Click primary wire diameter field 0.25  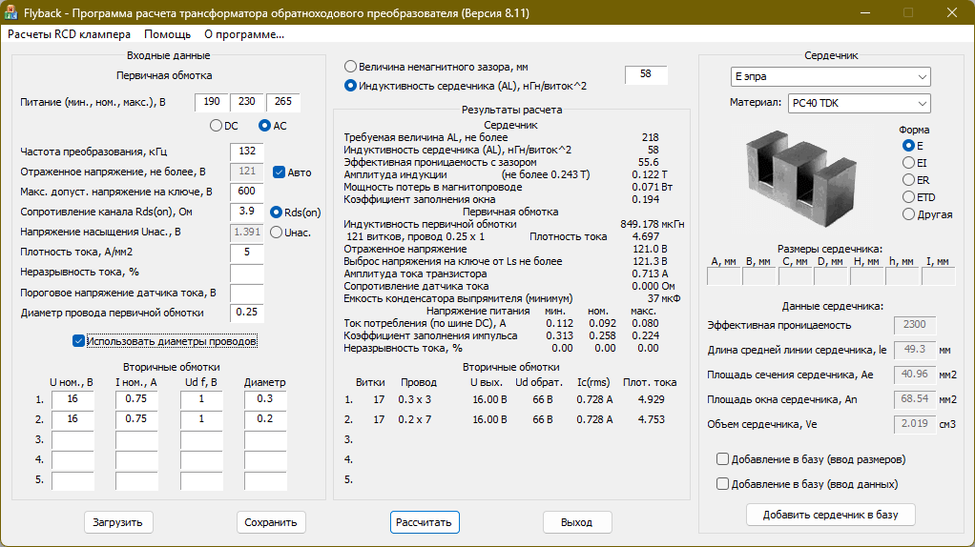(247, 313)
